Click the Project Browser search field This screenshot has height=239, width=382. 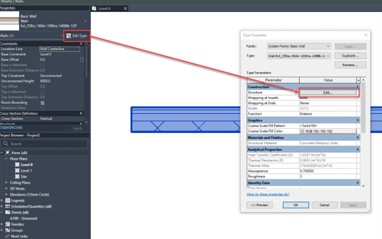(x=44, y=144)
